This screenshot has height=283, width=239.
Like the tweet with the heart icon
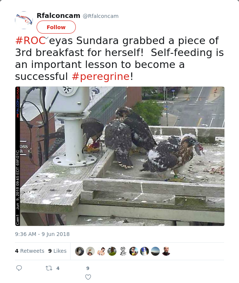click(x=88, y=277)
